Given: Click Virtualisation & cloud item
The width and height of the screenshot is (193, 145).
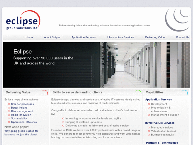Looking at the screenshot, I should coord(164,131).
